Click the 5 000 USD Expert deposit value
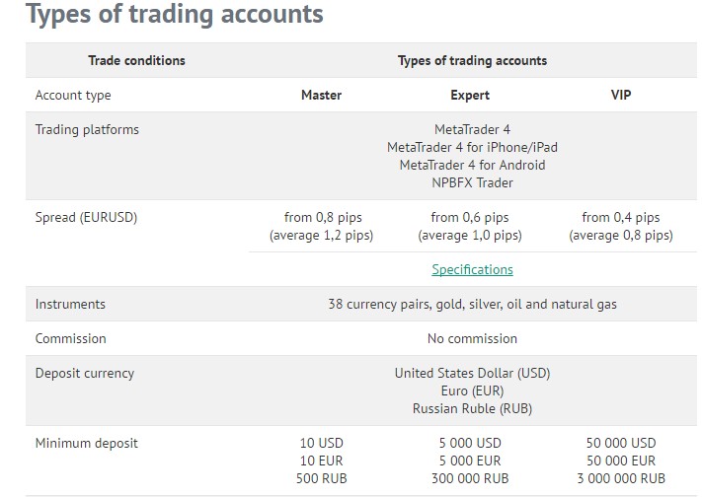702x497 pixels. pos(470,444)
